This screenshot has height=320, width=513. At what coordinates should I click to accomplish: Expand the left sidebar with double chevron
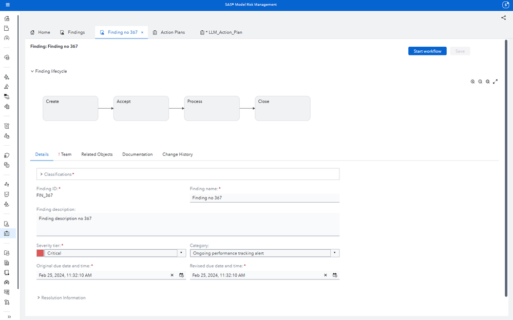pos(9,317)
